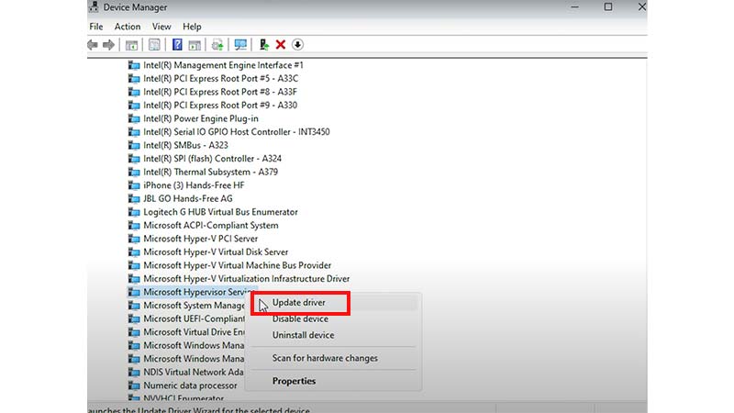Screen dimensions: 734x413
Task: Click device icon beside Intel(R) Power Engine Plug-in
Action: [134, 118]
